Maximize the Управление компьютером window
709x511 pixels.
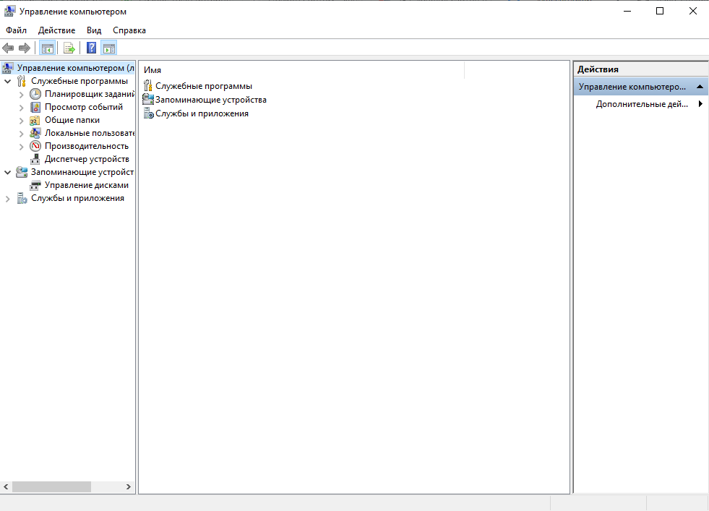click(x=660, y=11)
